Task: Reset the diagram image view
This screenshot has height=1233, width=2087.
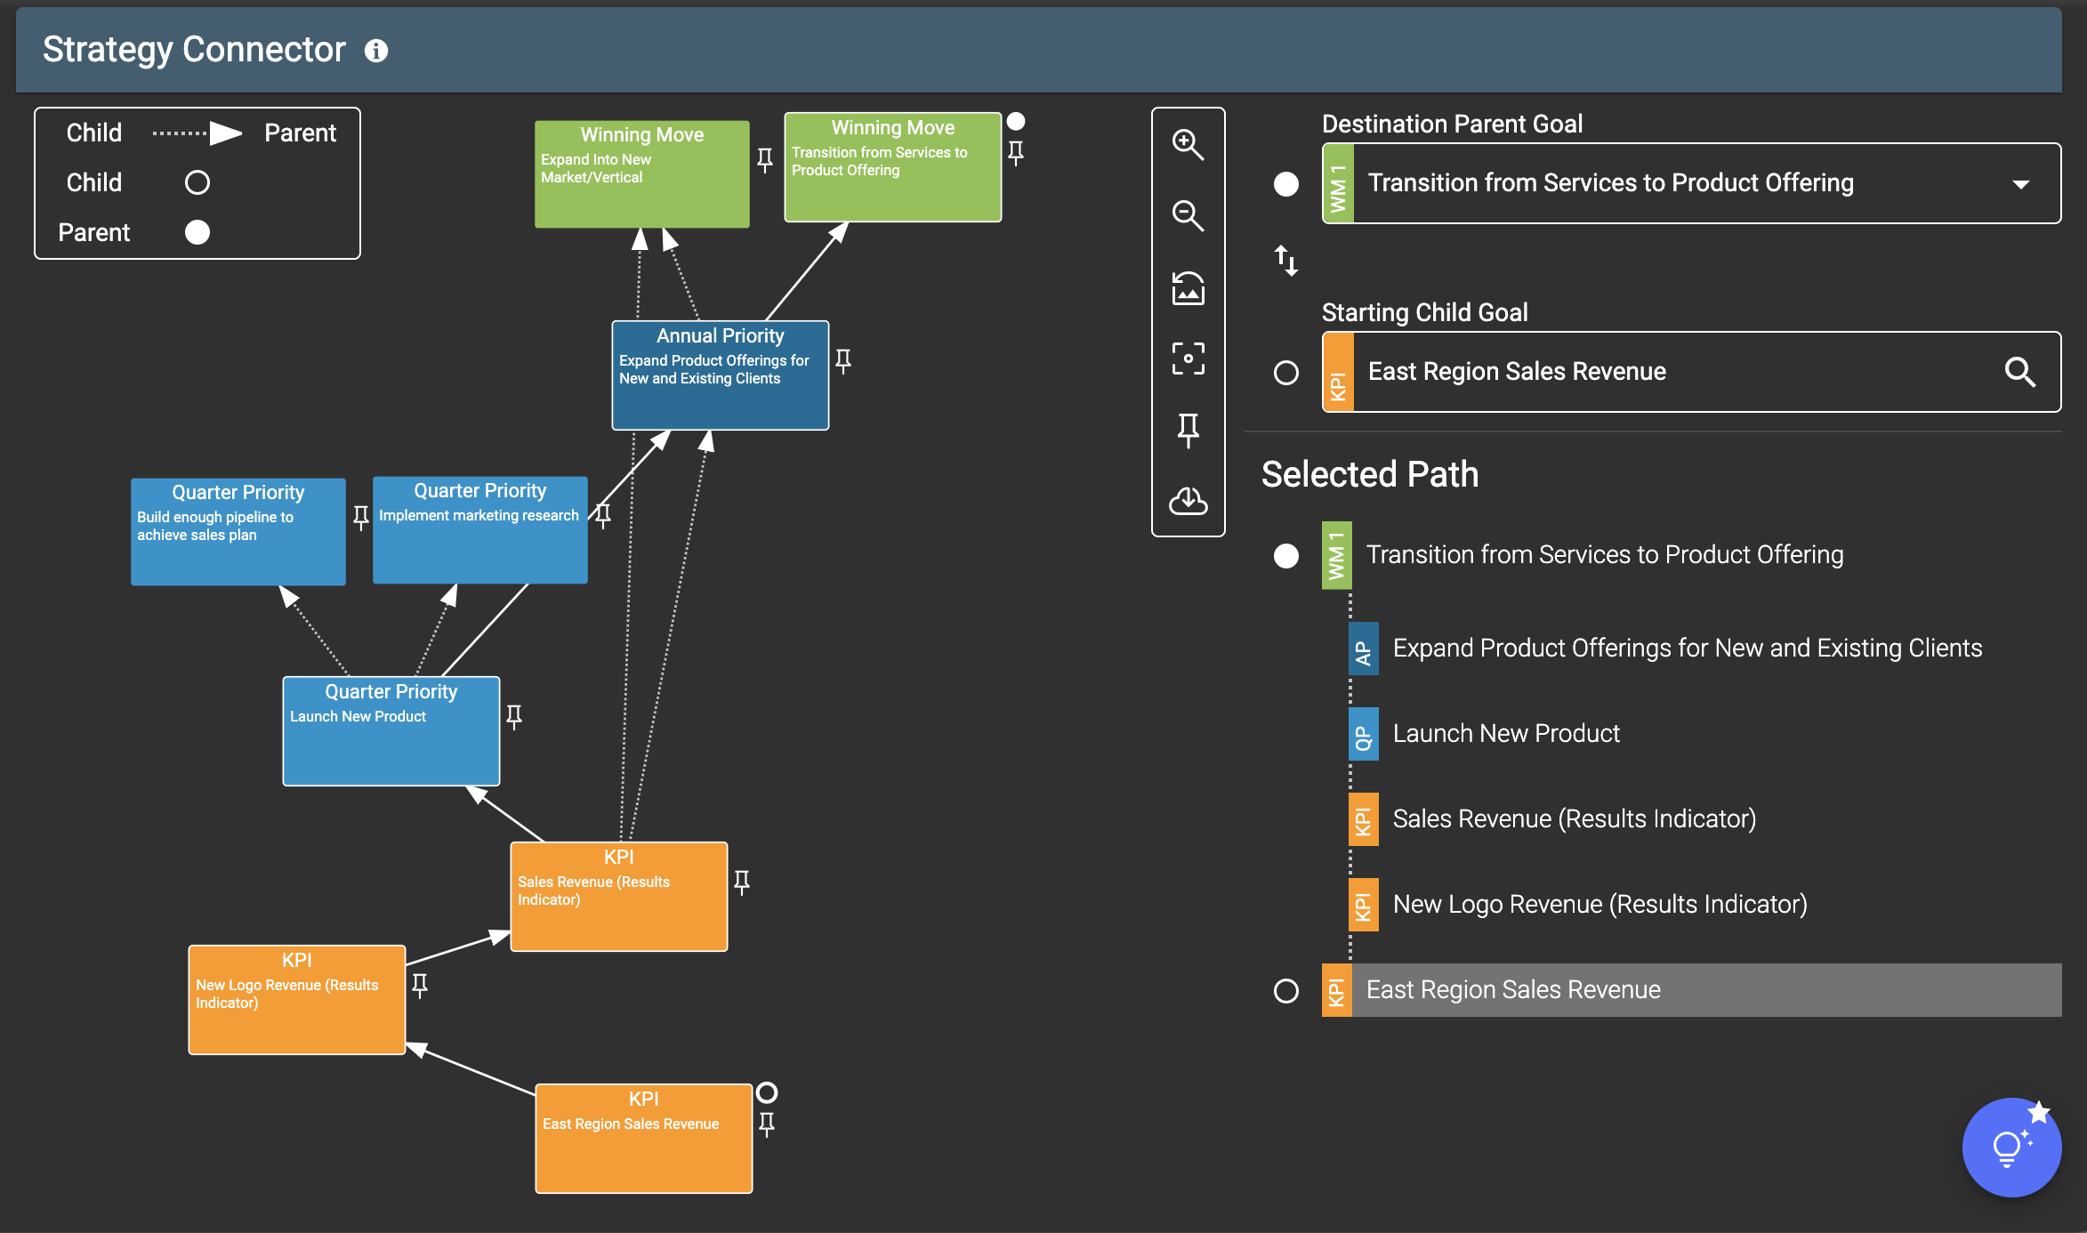Action: pyautogui.click(x=1188, y=287)
